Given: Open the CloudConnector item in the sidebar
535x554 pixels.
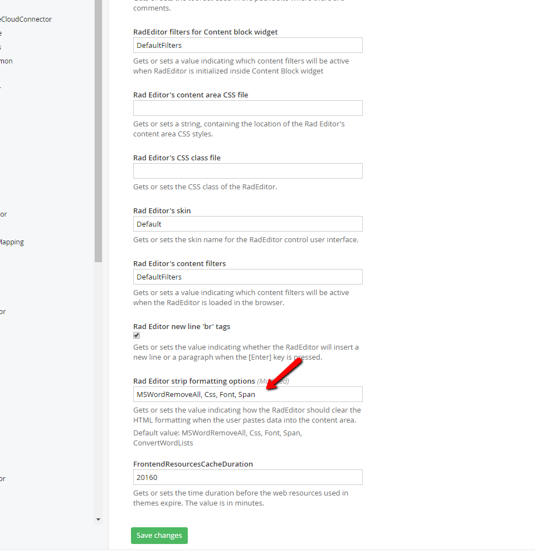Looking at the screenshot, I should point(26,19).
